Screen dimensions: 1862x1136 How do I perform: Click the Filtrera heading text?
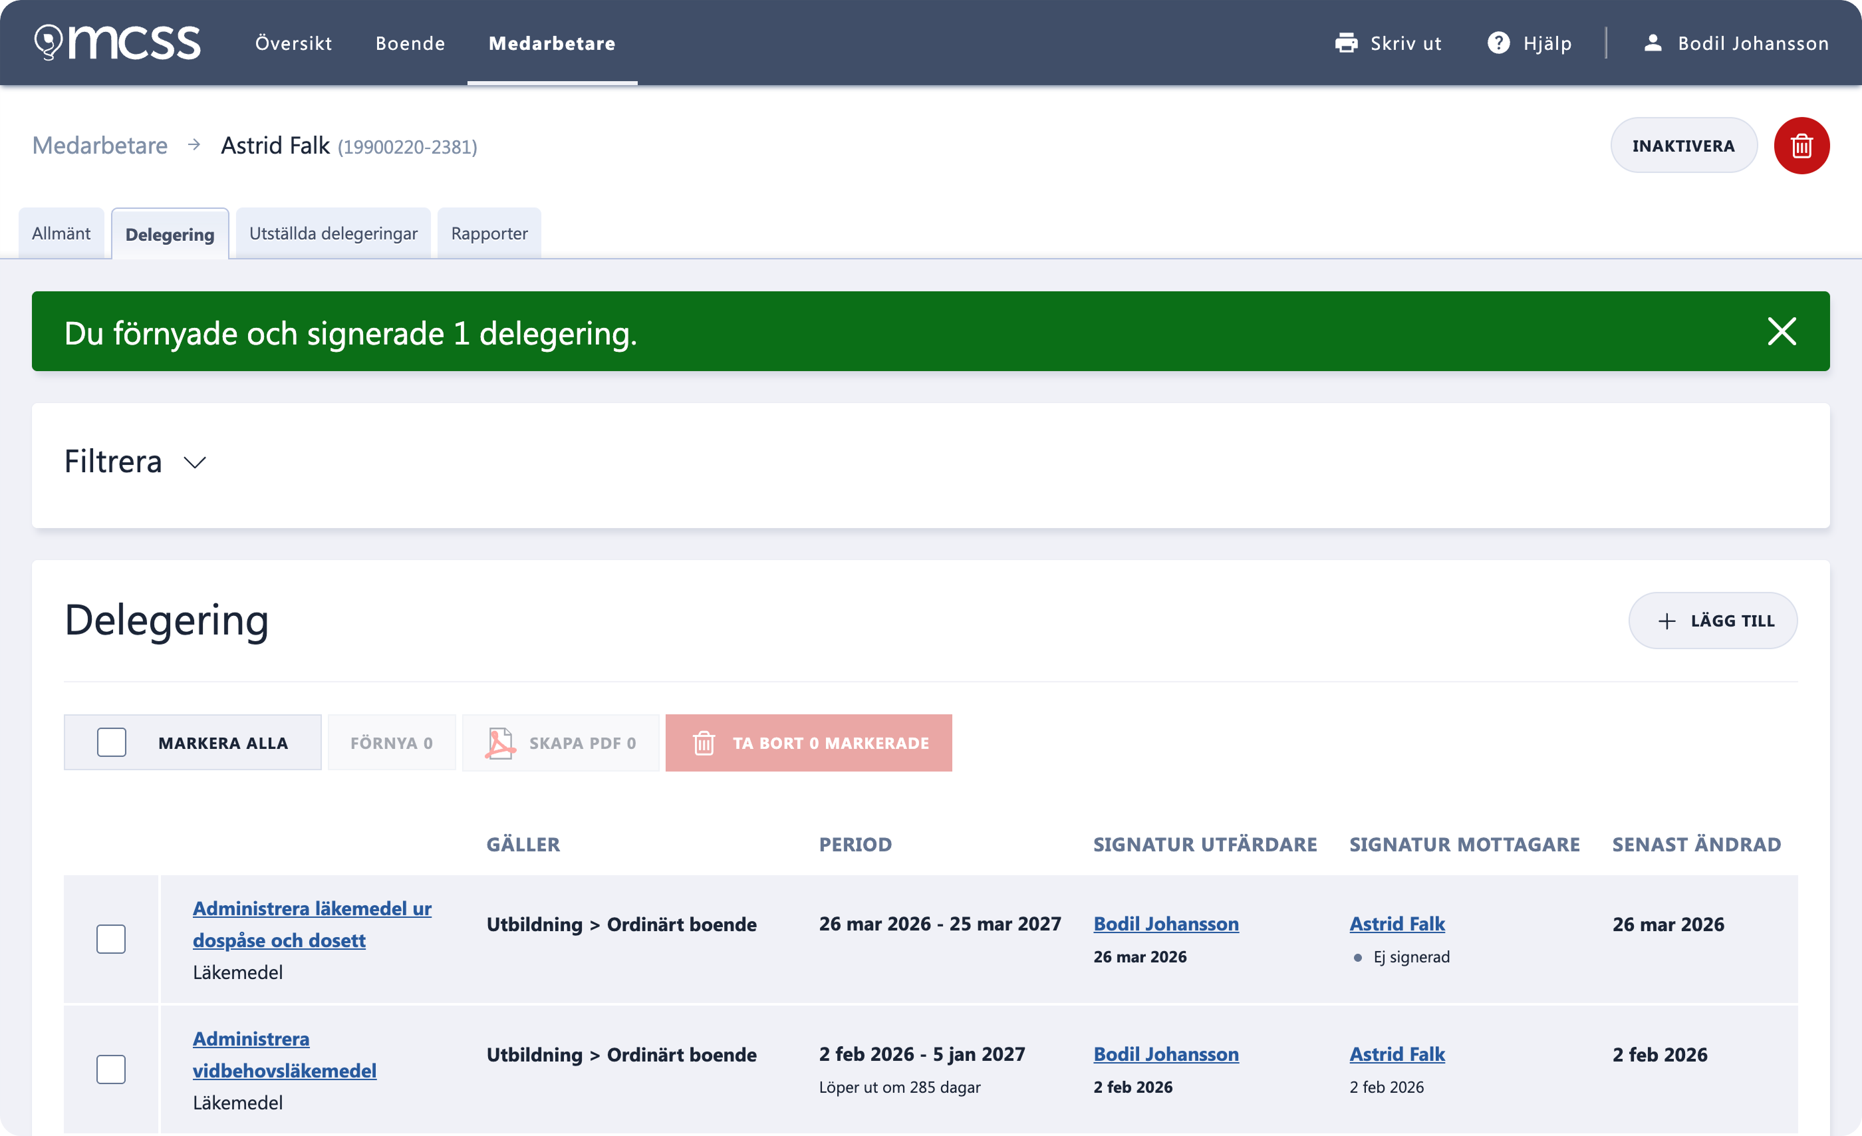(x=113, y=462)
